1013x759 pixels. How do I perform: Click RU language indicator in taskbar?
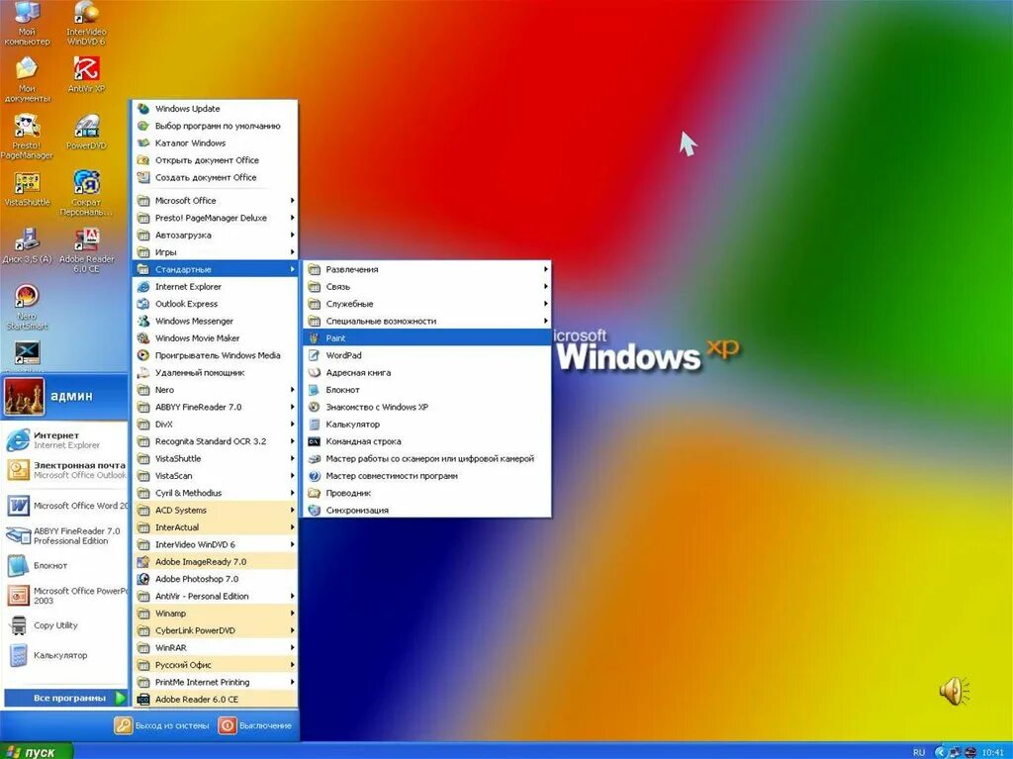click(919, 752)
